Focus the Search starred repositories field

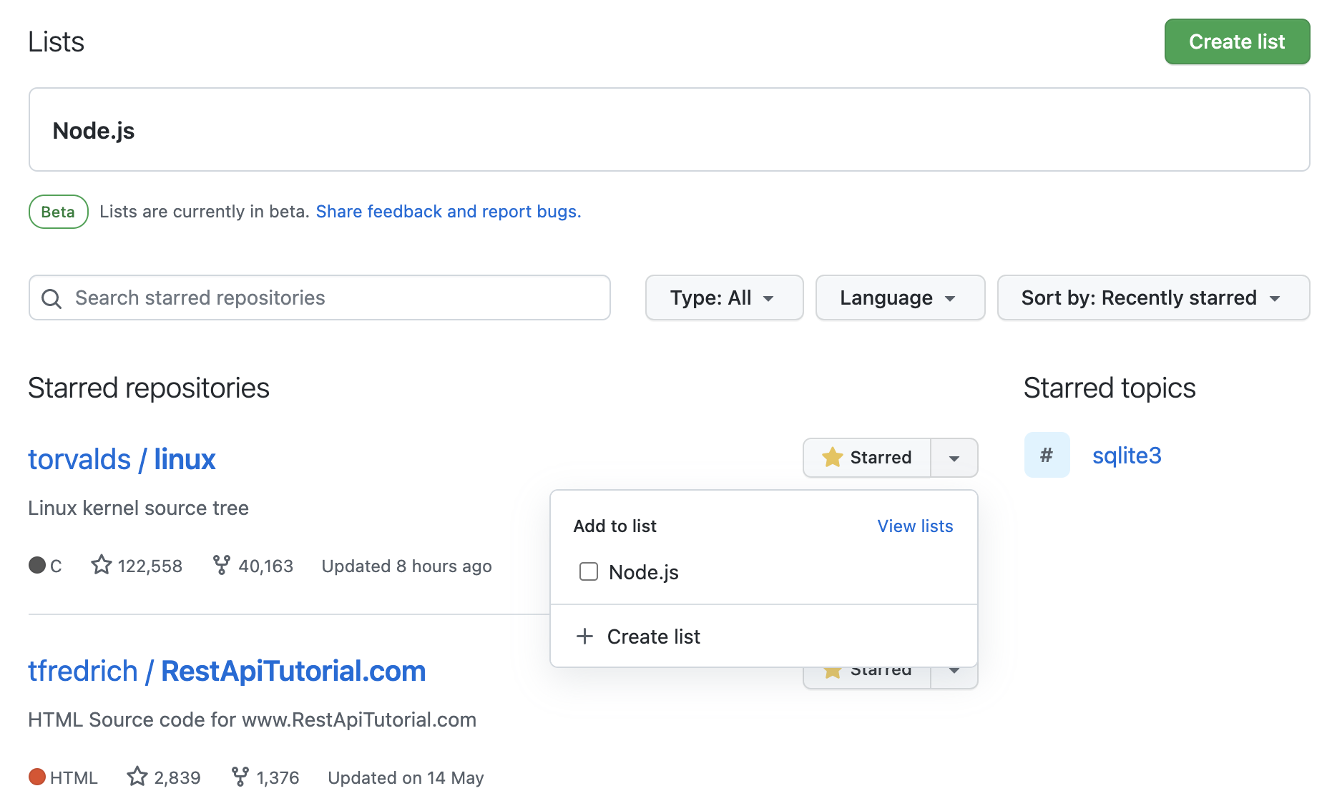coord(319,298)
